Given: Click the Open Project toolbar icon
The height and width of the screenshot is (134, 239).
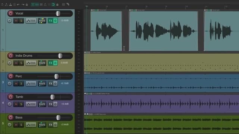Looking at the screenshot, I should 6,4.
